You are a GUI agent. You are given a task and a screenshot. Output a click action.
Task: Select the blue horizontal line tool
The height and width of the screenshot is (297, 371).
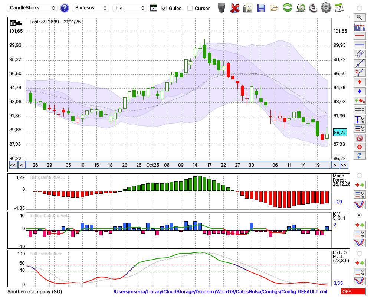(x=359, y=45)
